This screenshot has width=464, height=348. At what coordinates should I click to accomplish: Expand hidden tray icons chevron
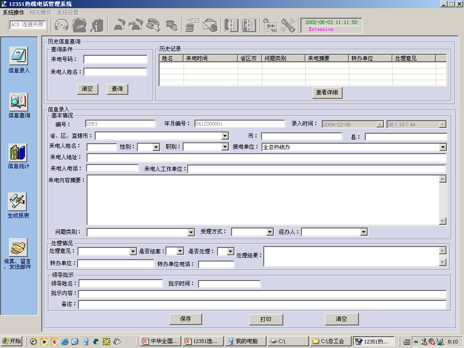(416, 342)
